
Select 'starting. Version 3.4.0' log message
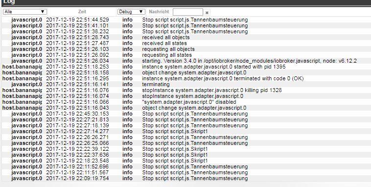tap(249, 61)
